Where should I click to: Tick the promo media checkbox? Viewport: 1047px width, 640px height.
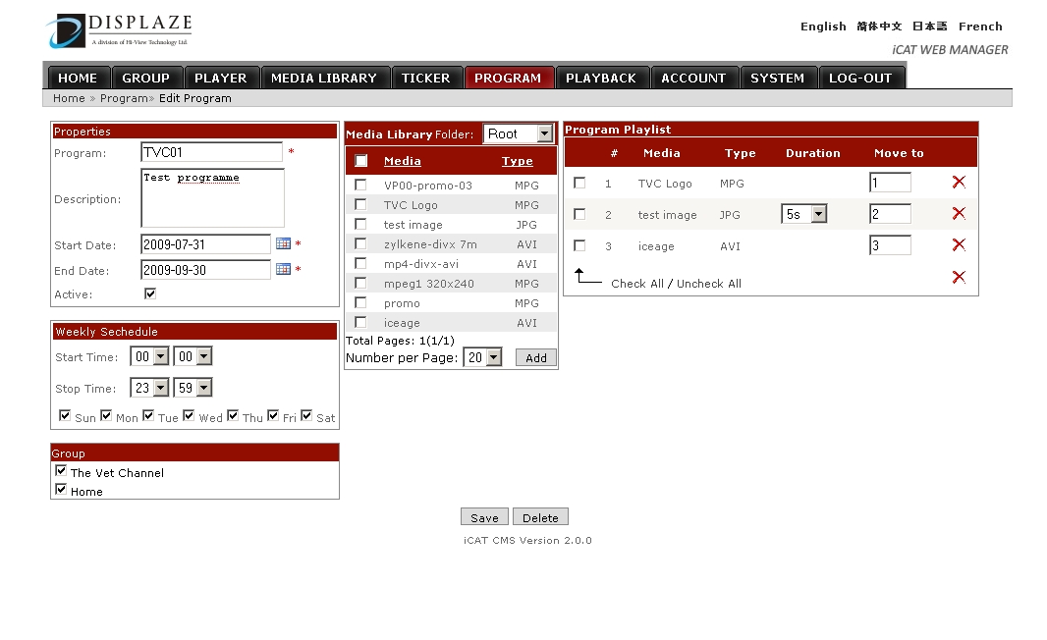click(360, 302)
